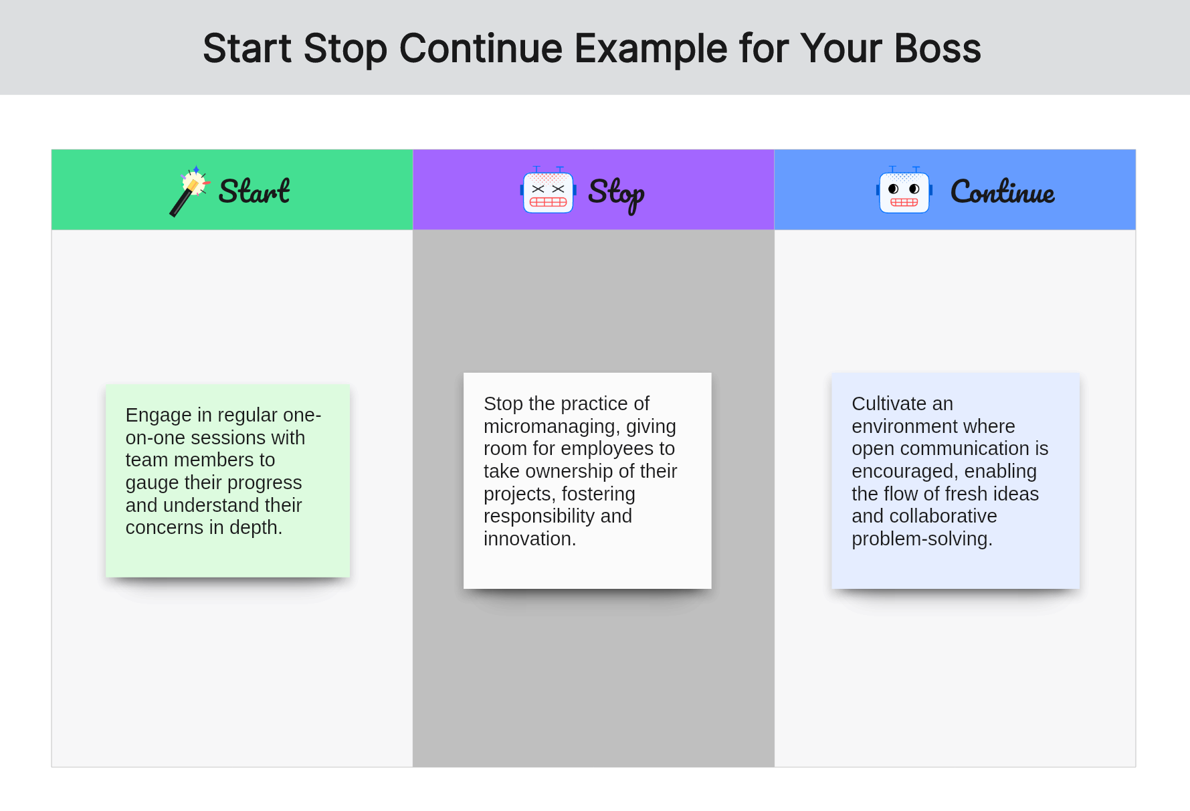The width and height of the screenshot is (1190, 811).
Task: Click the Continue column heading text
Action: 1003,191
